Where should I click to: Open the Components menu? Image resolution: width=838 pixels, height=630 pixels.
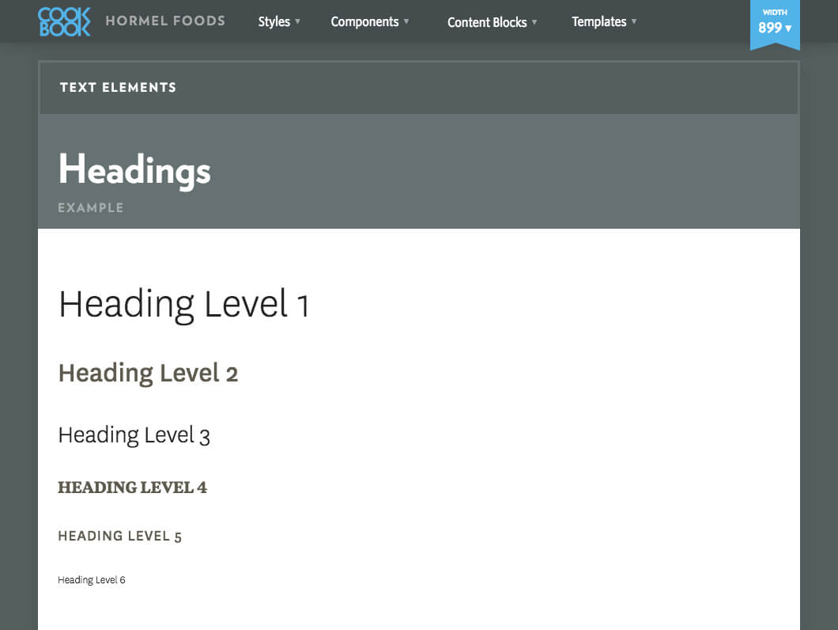[364, 21]
